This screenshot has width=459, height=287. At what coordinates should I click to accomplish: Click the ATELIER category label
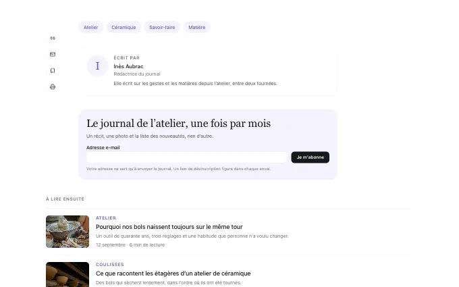(x=106, y=218)
